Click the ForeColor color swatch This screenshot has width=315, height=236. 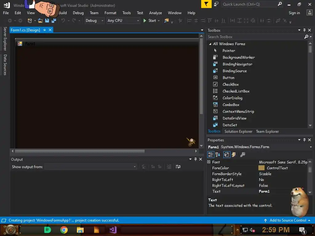[261, 168]
